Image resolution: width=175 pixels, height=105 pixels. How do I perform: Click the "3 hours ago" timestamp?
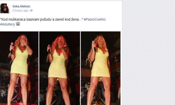point(20,10)
